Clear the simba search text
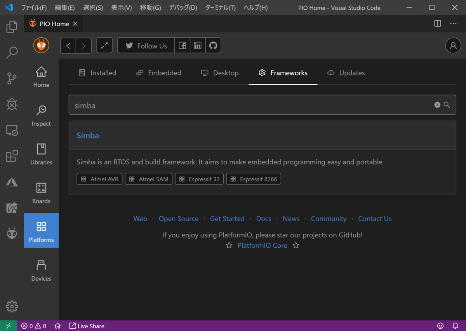The image size is (466, 331). pyautogui.click(x=437, y=105)
